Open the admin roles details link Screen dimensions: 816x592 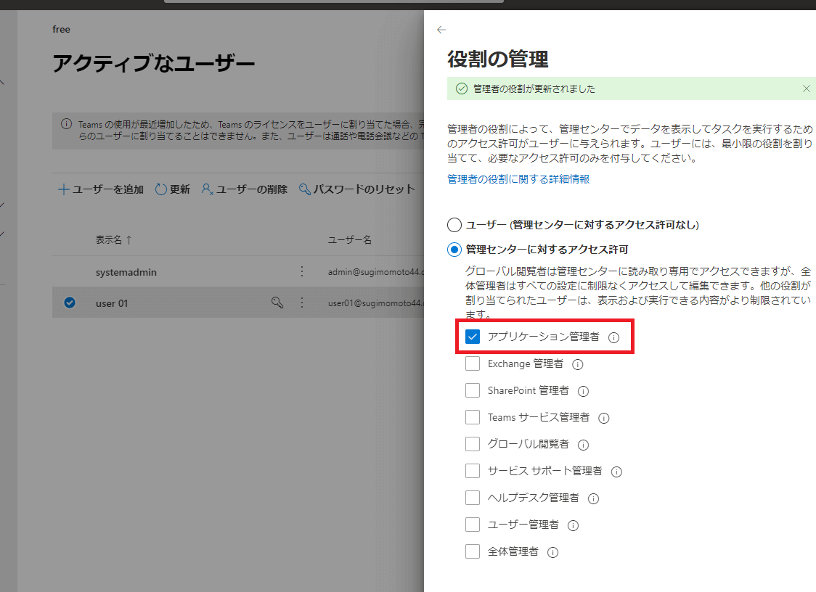coord(518,179)
